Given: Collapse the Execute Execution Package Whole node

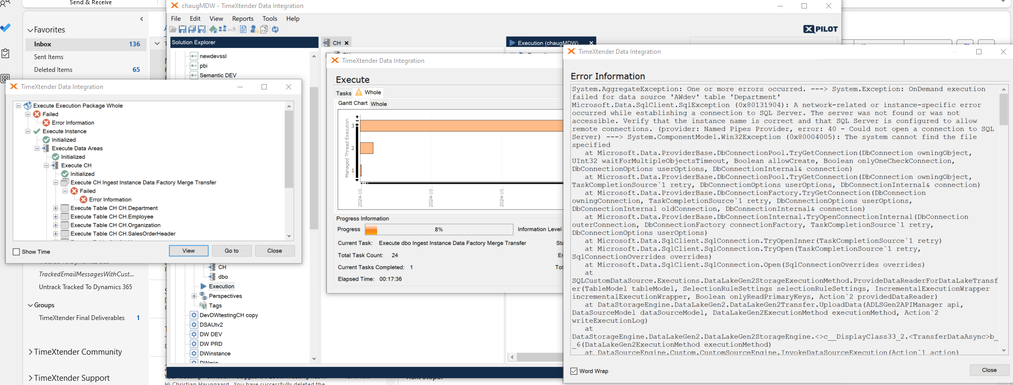Looking at the screenshot, I should (18, 105).
